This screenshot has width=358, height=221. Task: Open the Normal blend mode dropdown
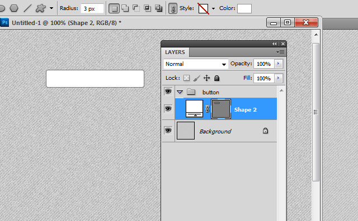tap(196, 64)
